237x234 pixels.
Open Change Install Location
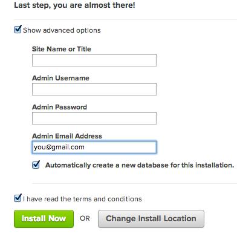pyautogui.click(x=151, y=219)
